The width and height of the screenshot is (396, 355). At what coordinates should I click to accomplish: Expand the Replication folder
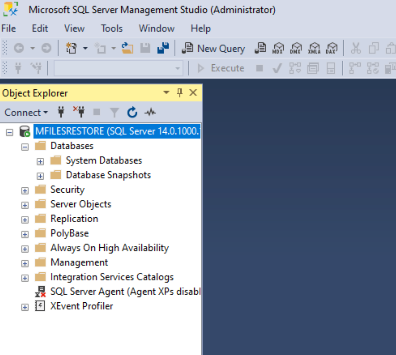(25, 220)
